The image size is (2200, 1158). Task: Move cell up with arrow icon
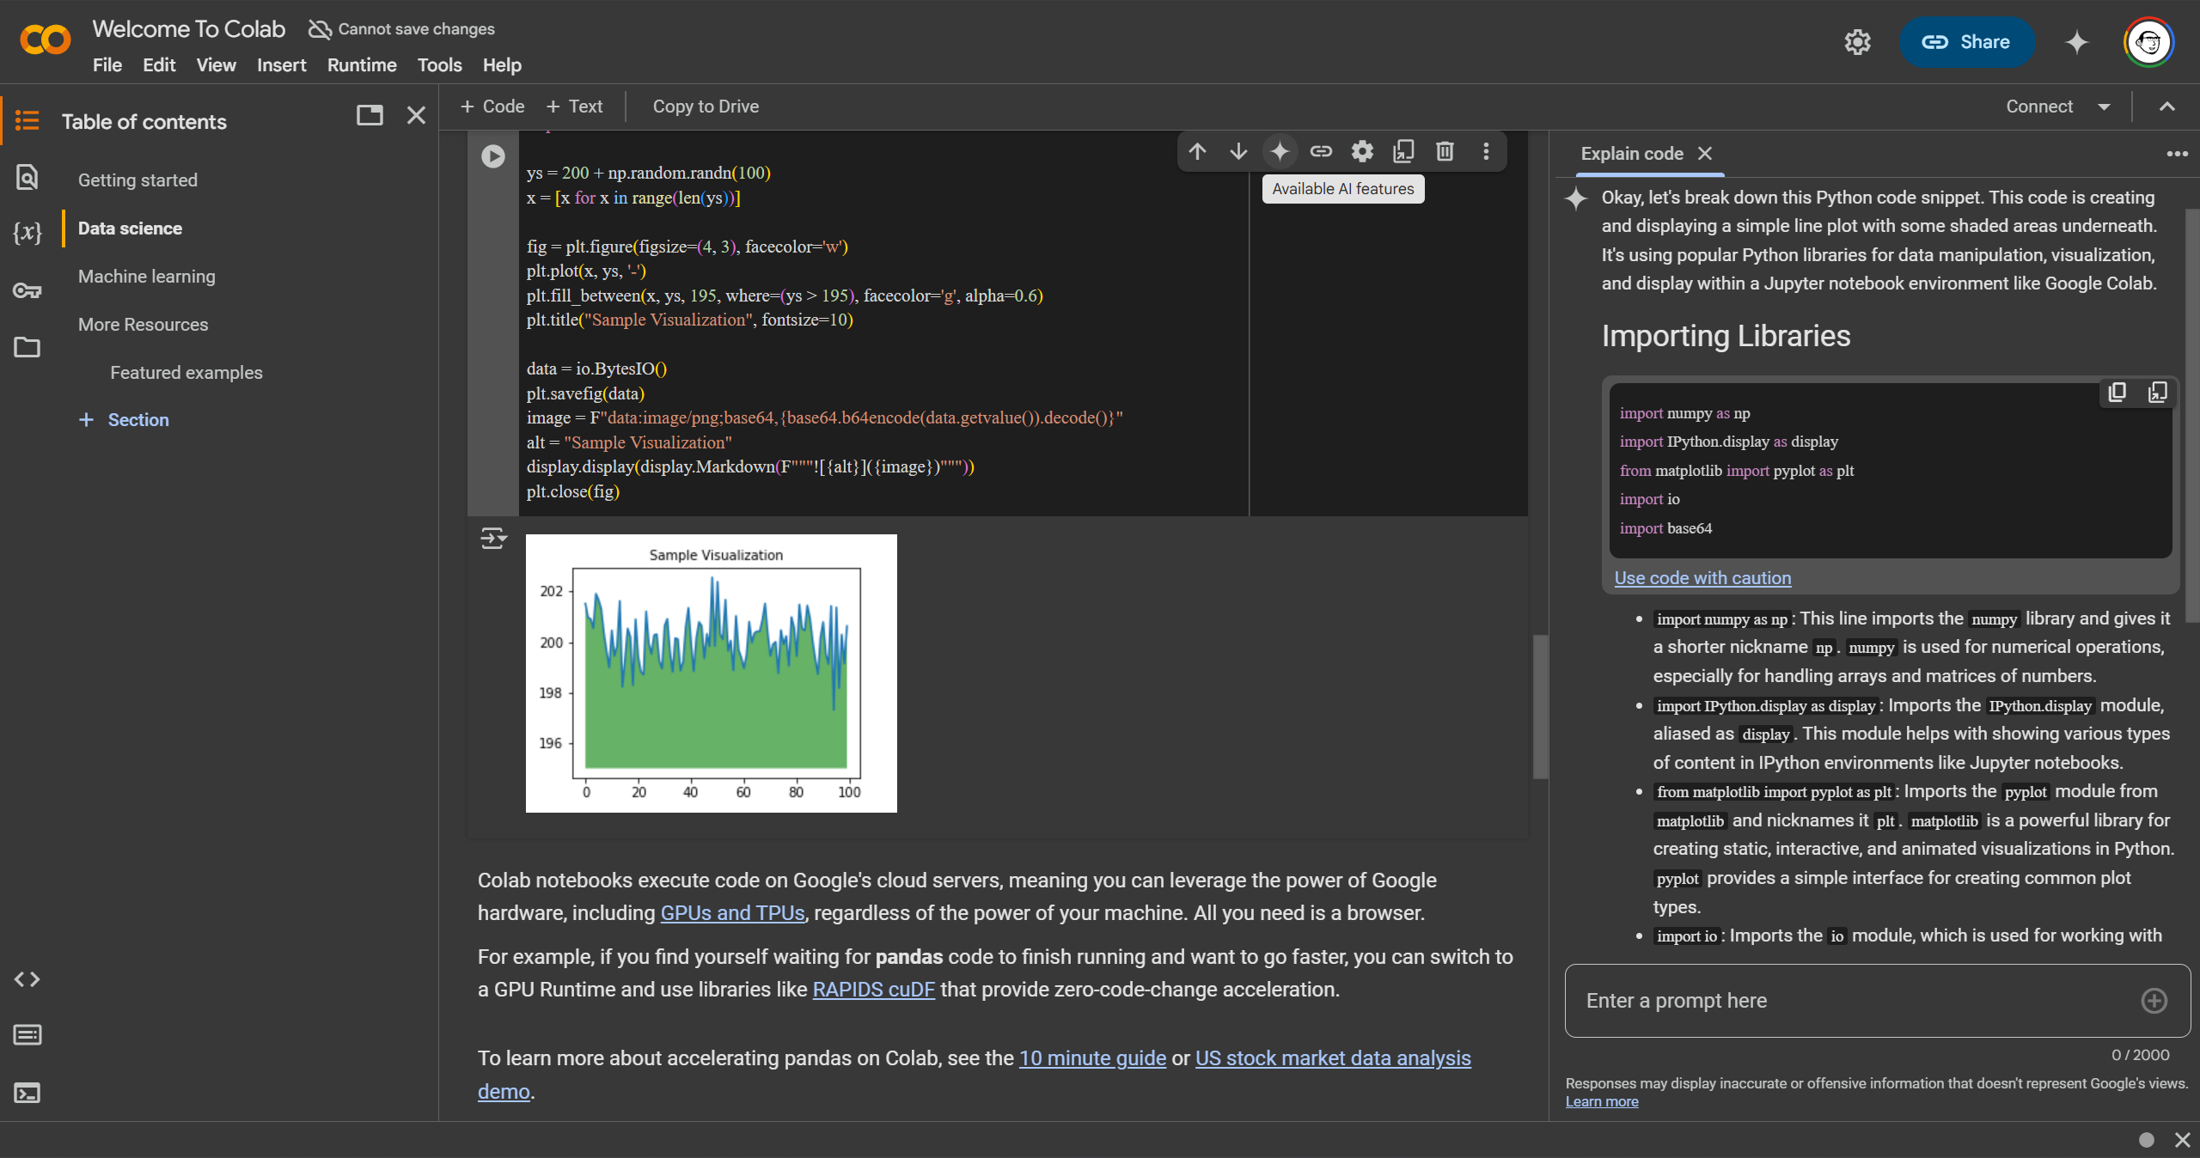click(x=1197, y=152)
